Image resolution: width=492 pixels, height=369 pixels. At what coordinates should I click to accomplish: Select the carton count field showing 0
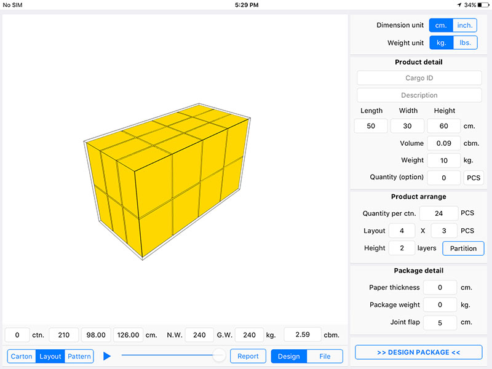point(17,335)
